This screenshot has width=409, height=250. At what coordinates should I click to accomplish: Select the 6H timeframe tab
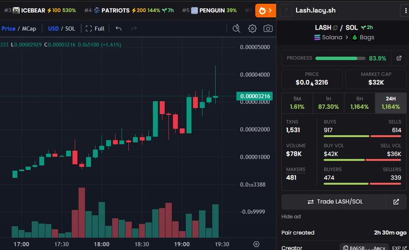(x=360, y=103)
